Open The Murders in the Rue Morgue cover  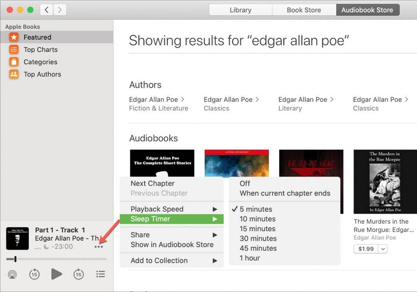(385, 182)
